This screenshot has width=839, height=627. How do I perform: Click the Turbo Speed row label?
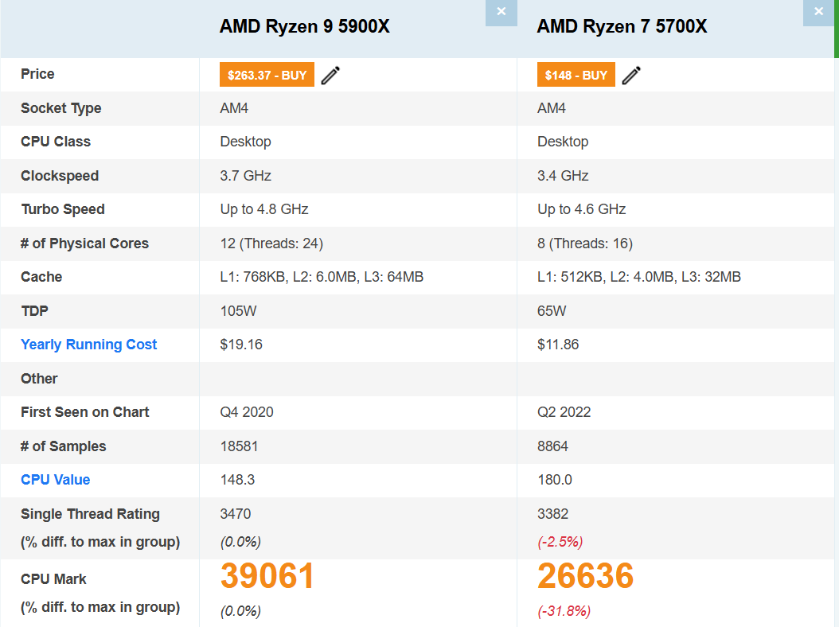[x=63, y=209]
